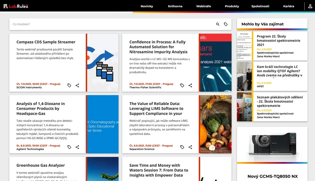Open the user account icon

pyautogui.click(x=310, y=6)
